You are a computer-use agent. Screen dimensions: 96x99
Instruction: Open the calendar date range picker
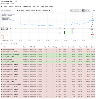tap(89, 11)
